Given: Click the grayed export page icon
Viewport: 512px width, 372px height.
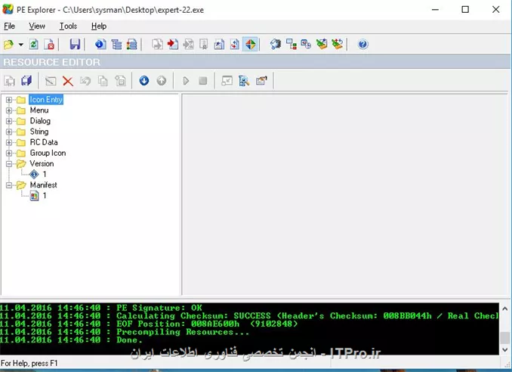Looking at the screenshot, I should pos(157,44).
